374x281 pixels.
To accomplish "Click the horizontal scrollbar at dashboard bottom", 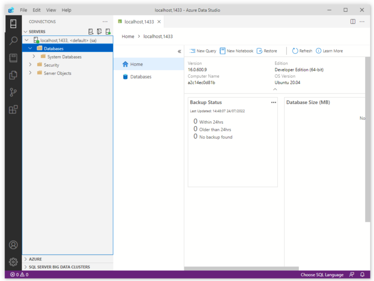I will point(241,269).
